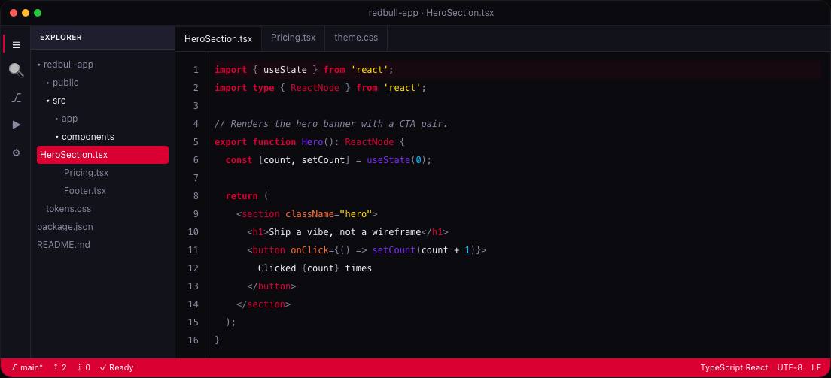Image resolution: width=831 pixels, height=378 pixels.
Task: Switch to the HeroSection.tsx editor tab
Action: [218, 38]
